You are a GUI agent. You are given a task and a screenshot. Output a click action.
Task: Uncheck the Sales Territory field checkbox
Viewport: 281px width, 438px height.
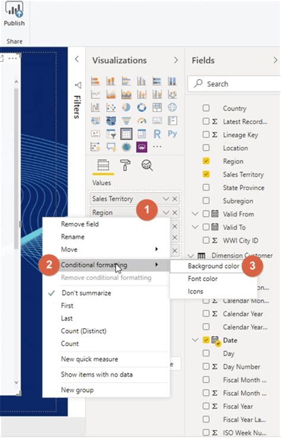[206, 174]
